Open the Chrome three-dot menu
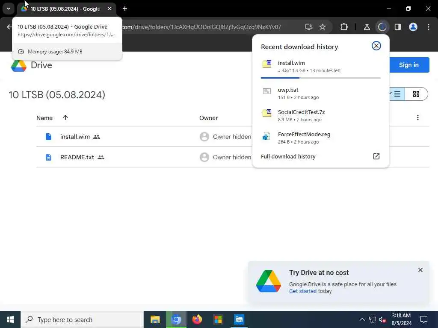438x328 pixels. tap(429, 27)
